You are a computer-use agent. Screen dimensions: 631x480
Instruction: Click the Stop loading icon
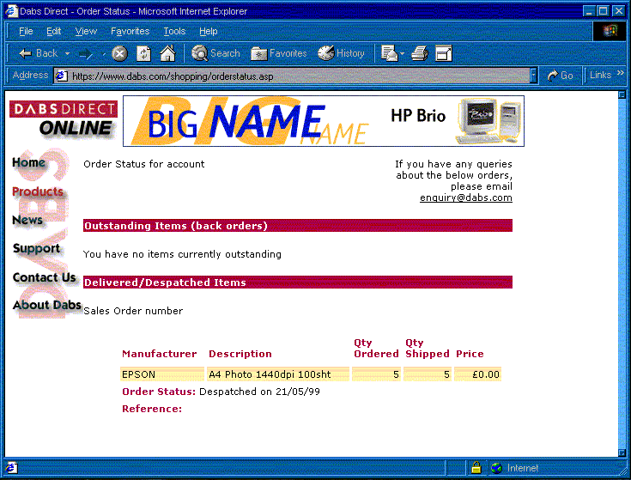[119, 53]
